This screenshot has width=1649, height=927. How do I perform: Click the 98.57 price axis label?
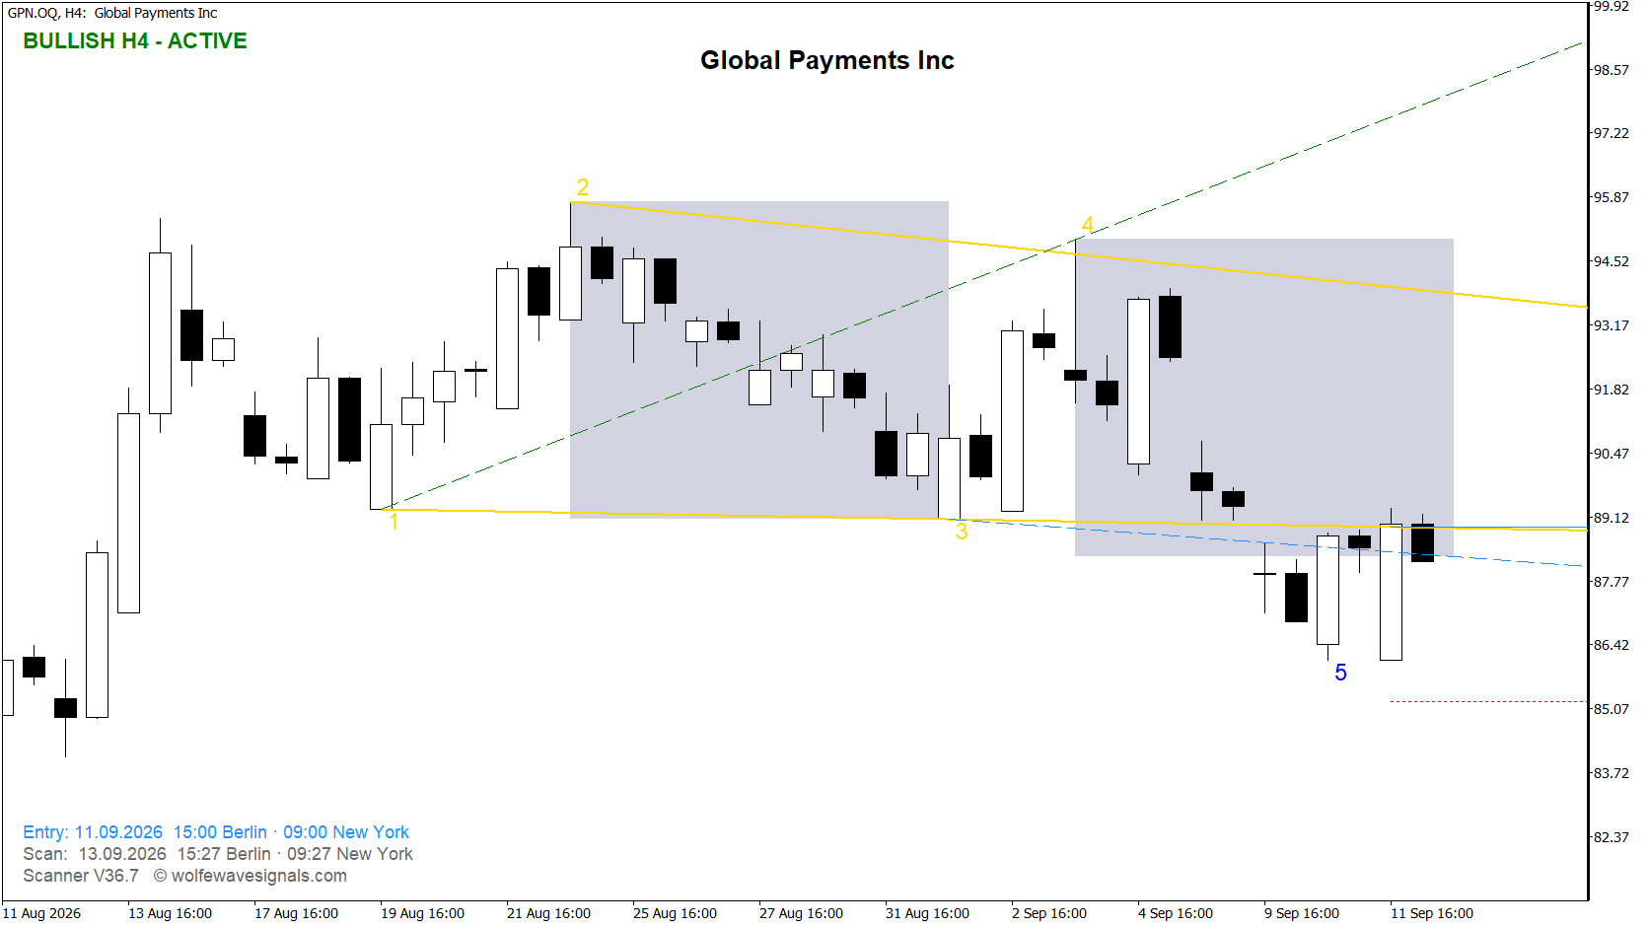[x=1611, y=70]
